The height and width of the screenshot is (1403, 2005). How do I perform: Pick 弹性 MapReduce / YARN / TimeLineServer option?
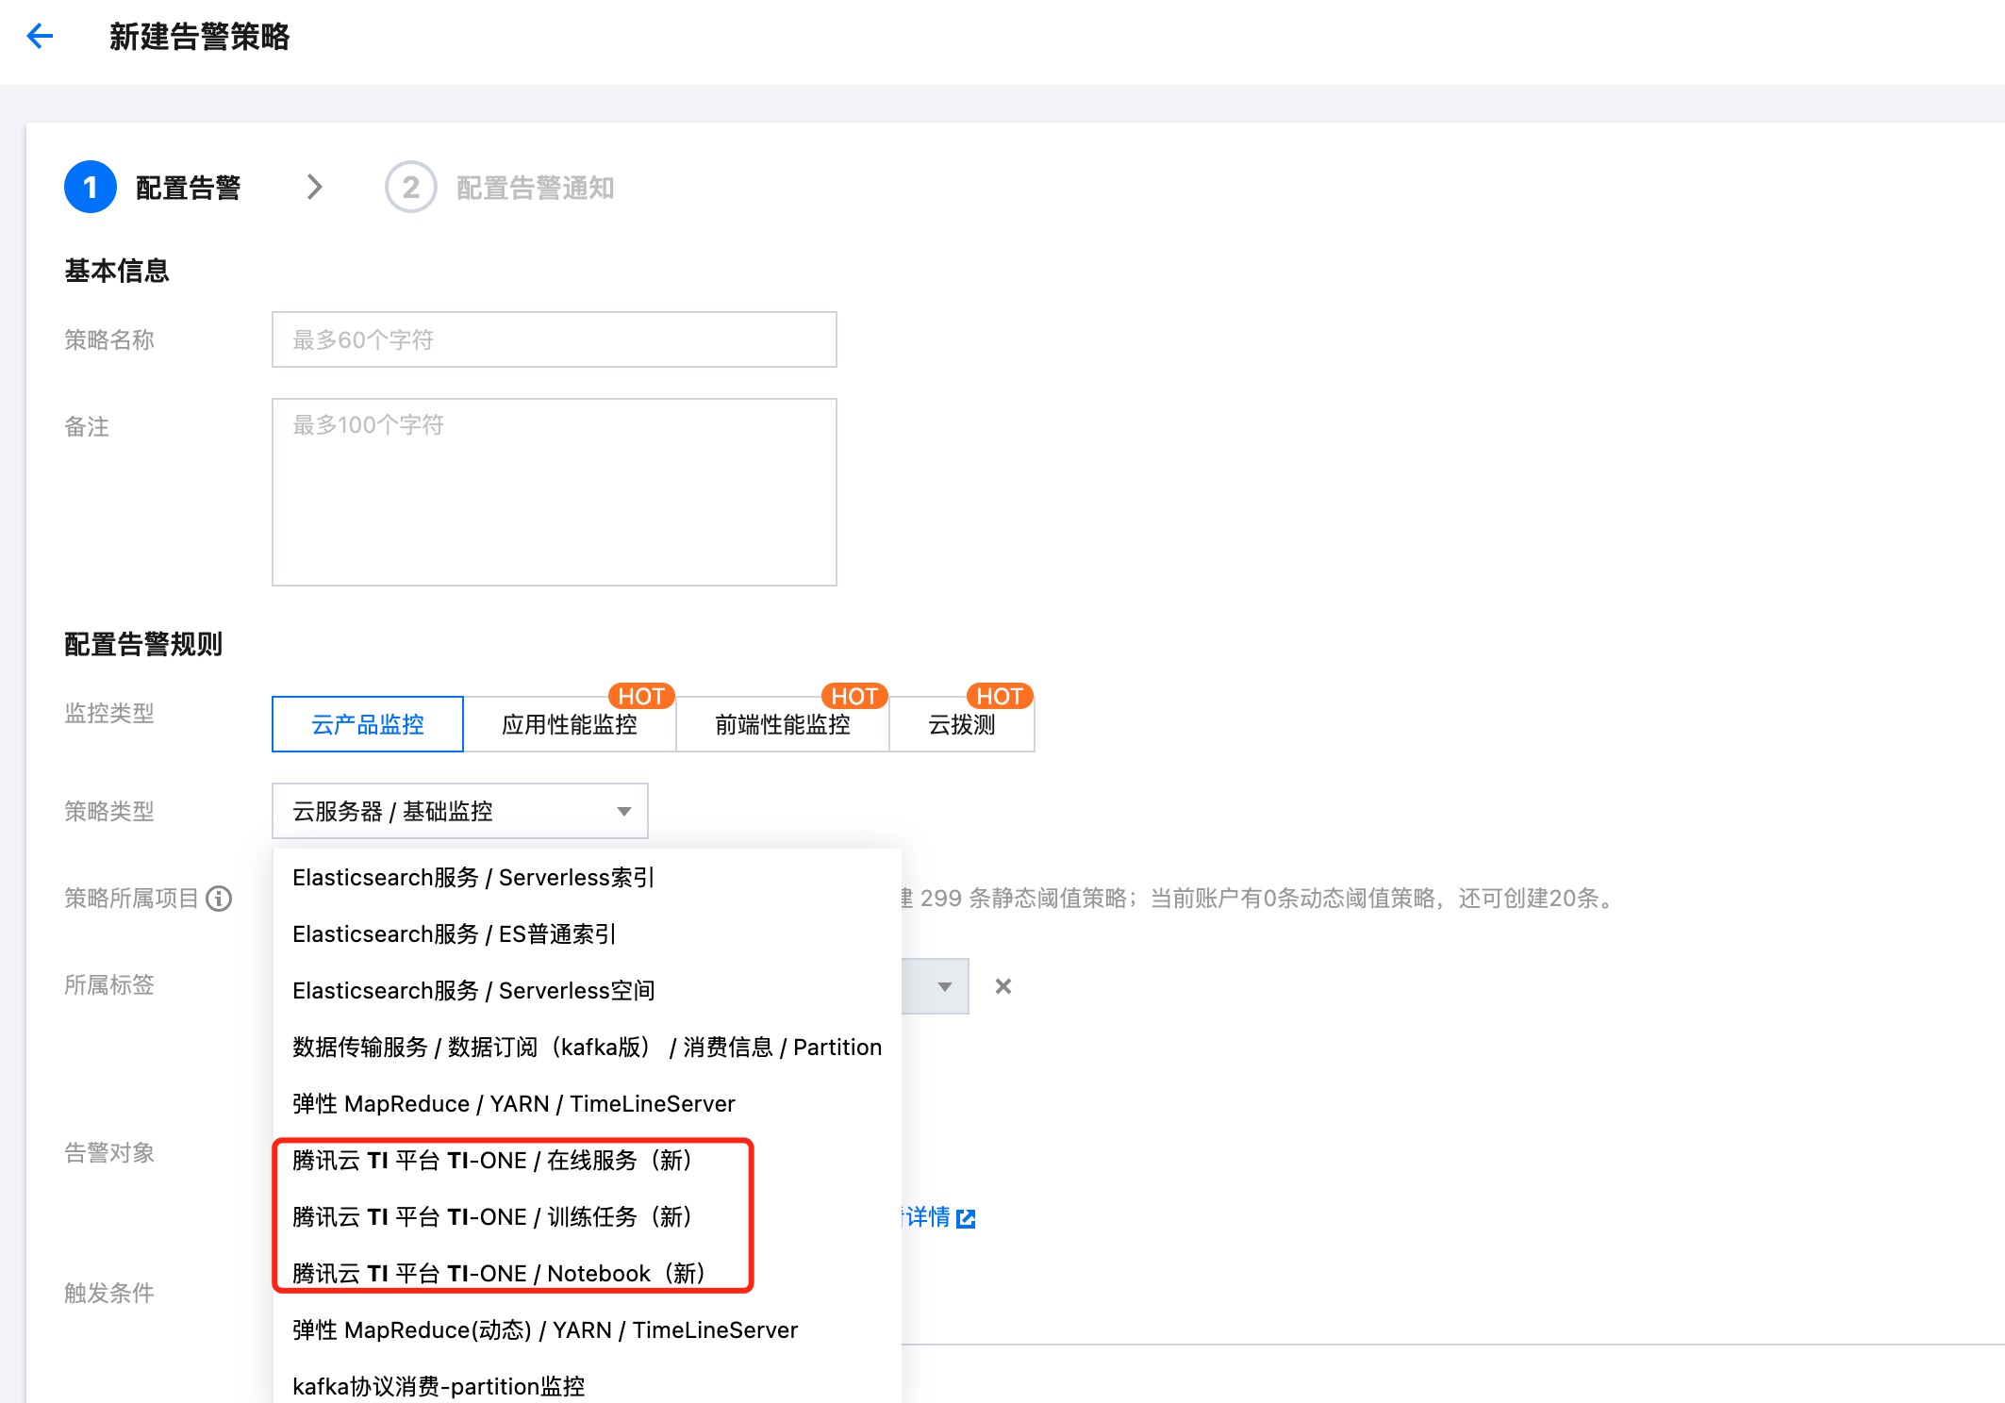click(x=514, y=1104)
